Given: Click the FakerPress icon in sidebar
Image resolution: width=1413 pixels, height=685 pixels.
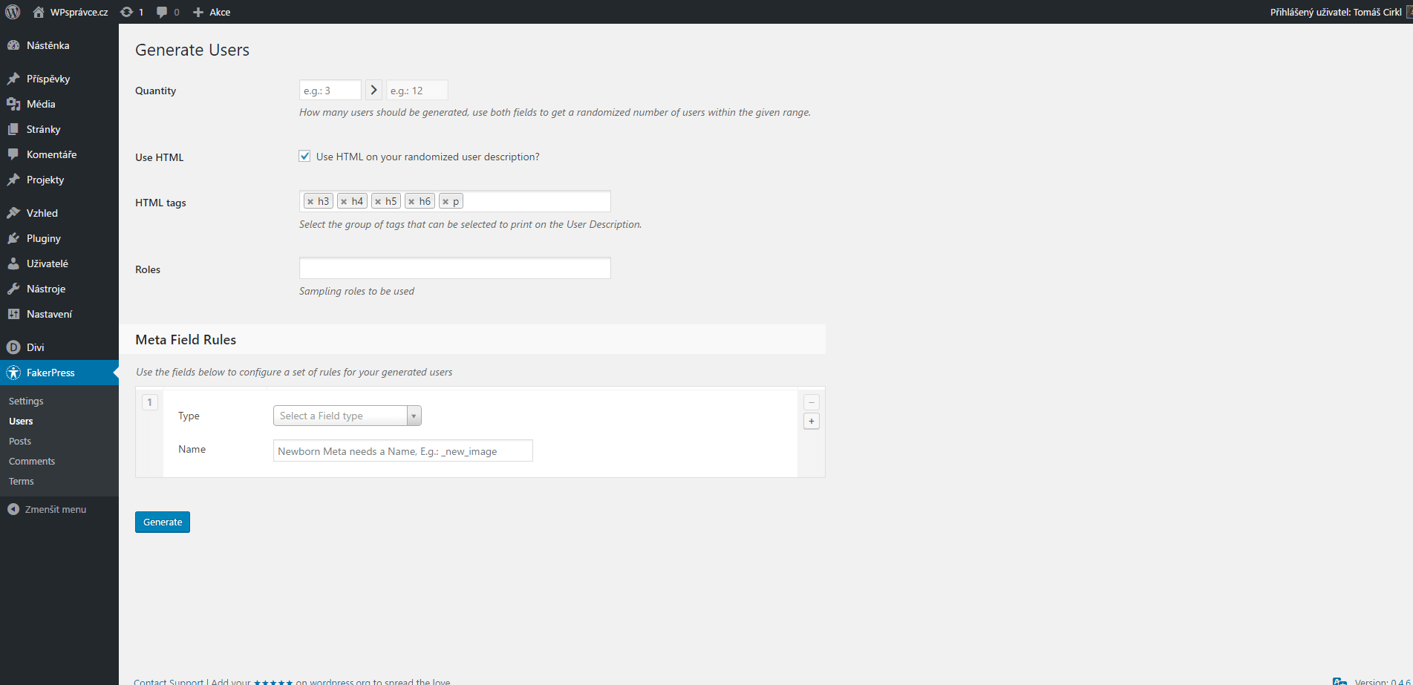Looking at the screenshot, I should pyautogui.click(x=13, y=373).
